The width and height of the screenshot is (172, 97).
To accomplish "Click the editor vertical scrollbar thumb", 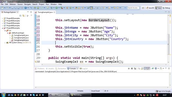I will 169,44.
